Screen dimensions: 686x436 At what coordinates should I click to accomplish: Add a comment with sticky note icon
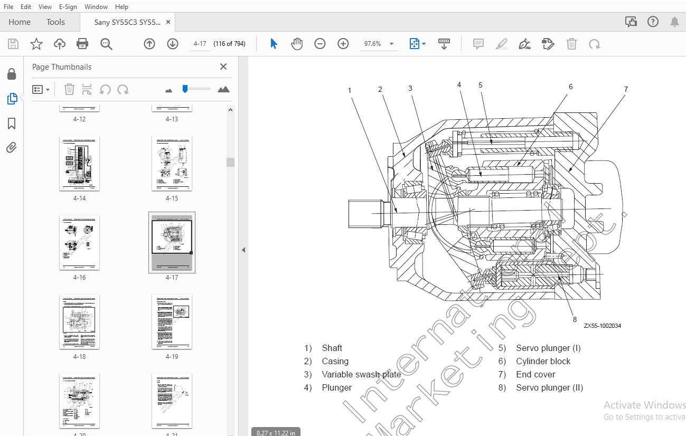[478, 44]
